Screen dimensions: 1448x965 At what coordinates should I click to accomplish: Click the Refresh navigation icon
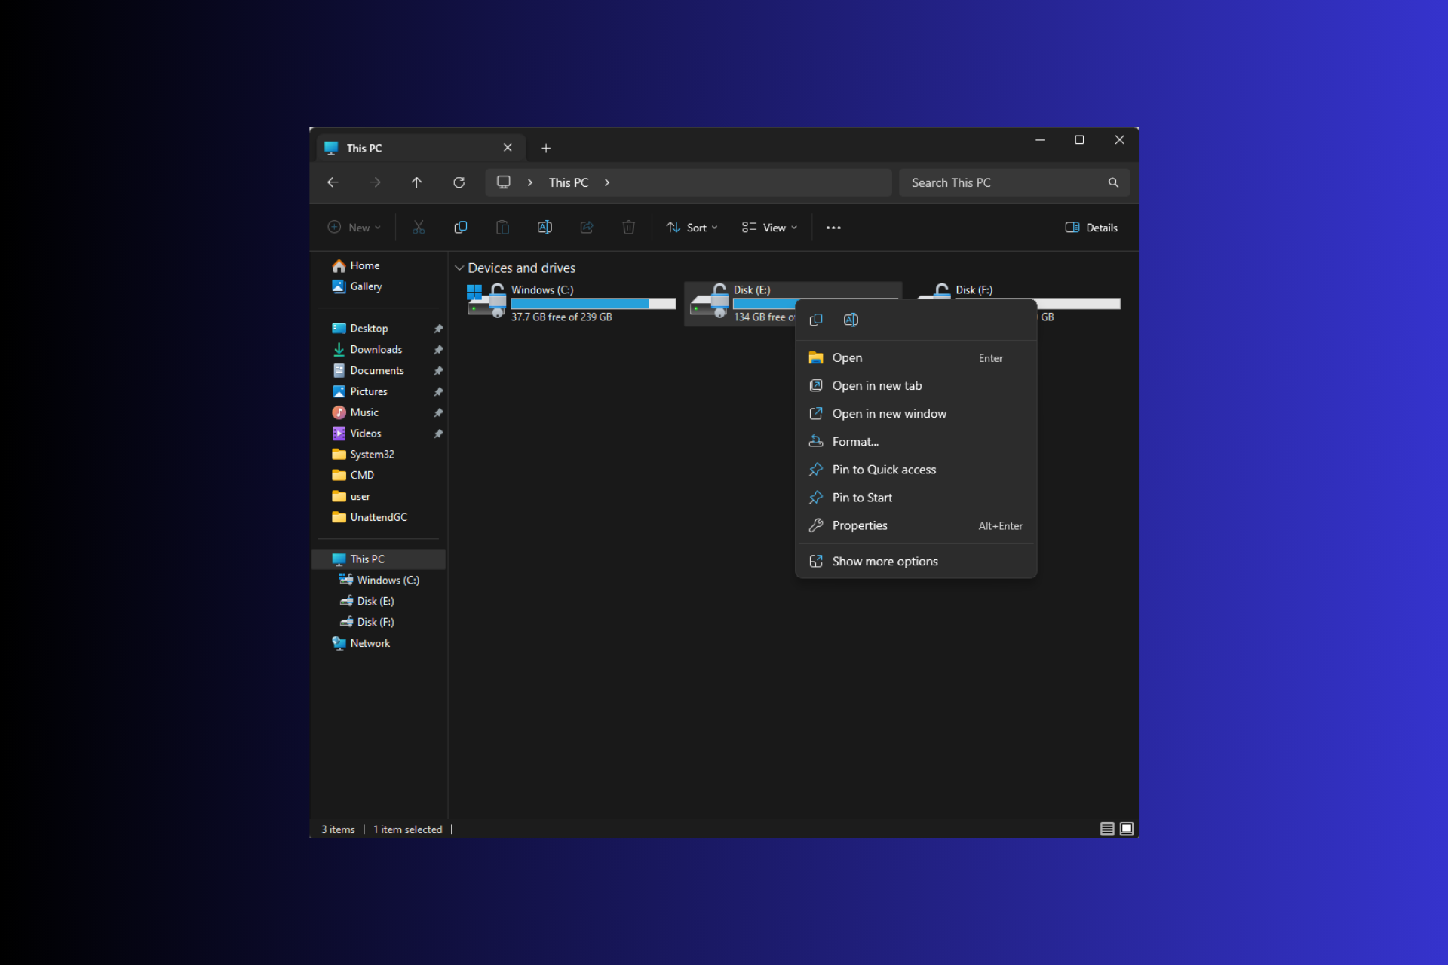pos(458,182)
